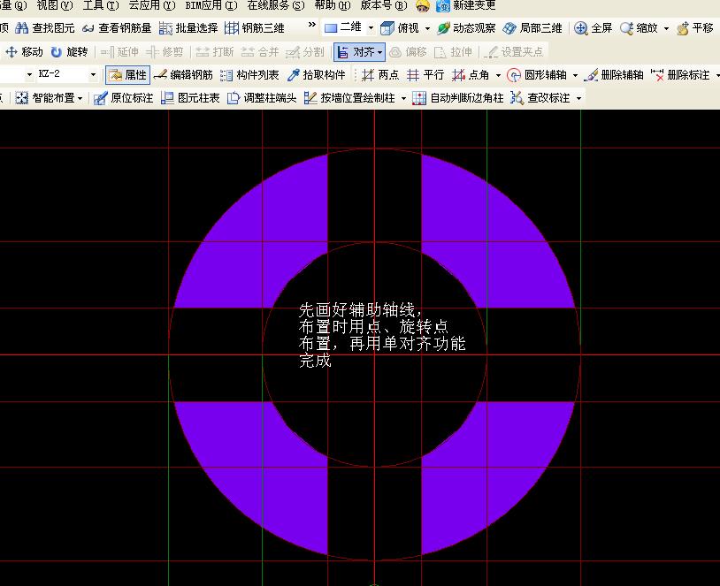720x586 pixels.
Task: Click the 延伸 extend tool
Action: tap(119, 52)
